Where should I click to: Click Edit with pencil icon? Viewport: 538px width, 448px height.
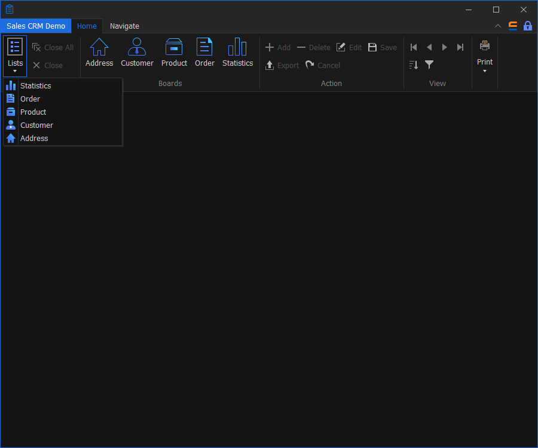pyautogui.click(x=349, y=47)
